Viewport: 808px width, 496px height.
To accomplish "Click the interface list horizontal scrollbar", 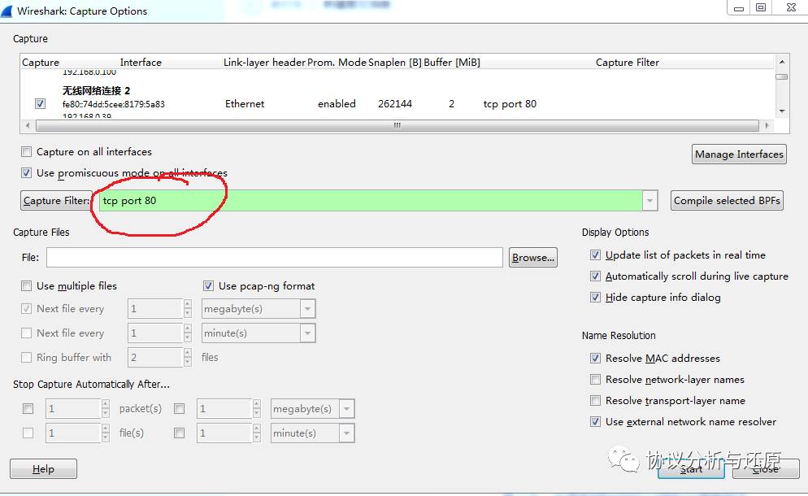I will click(397, 125).
